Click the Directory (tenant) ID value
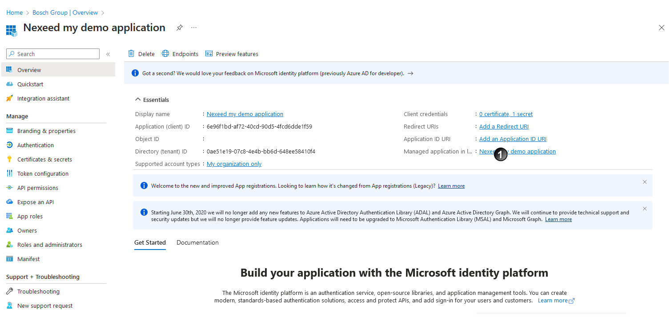The height and width of the screenshot is (322, 671). [261, 152]
